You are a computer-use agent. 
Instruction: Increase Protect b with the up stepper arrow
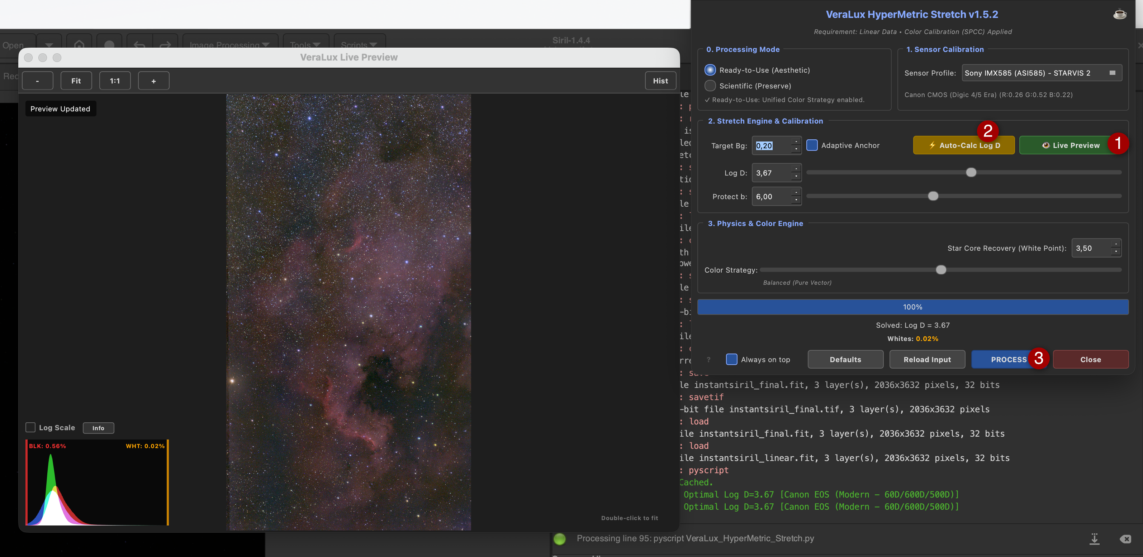point(796,192)
